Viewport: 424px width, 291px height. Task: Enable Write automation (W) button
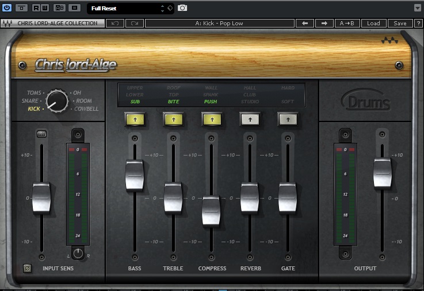coord(45,8)
